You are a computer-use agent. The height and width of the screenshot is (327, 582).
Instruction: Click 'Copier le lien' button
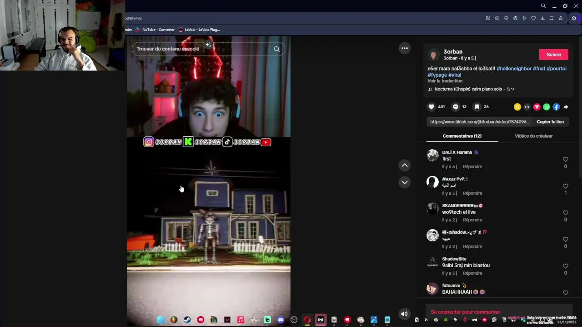point(550,122)
